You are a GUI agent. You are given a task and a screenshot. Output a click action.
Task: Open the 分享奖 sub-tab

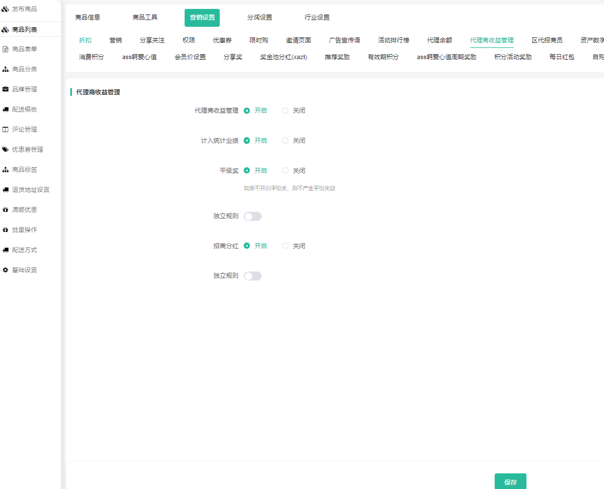[233, 57]
